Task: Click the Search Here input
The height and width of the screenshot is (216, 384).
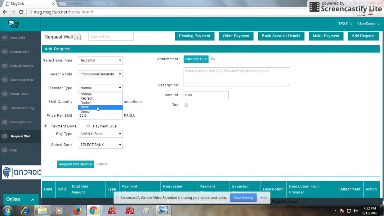Action: [111, 37]
